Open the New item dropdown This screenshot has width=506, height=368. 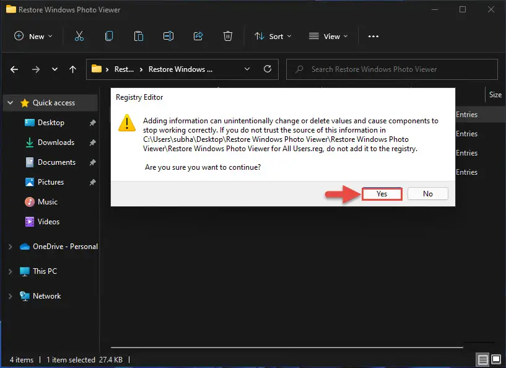coord(33,36)
